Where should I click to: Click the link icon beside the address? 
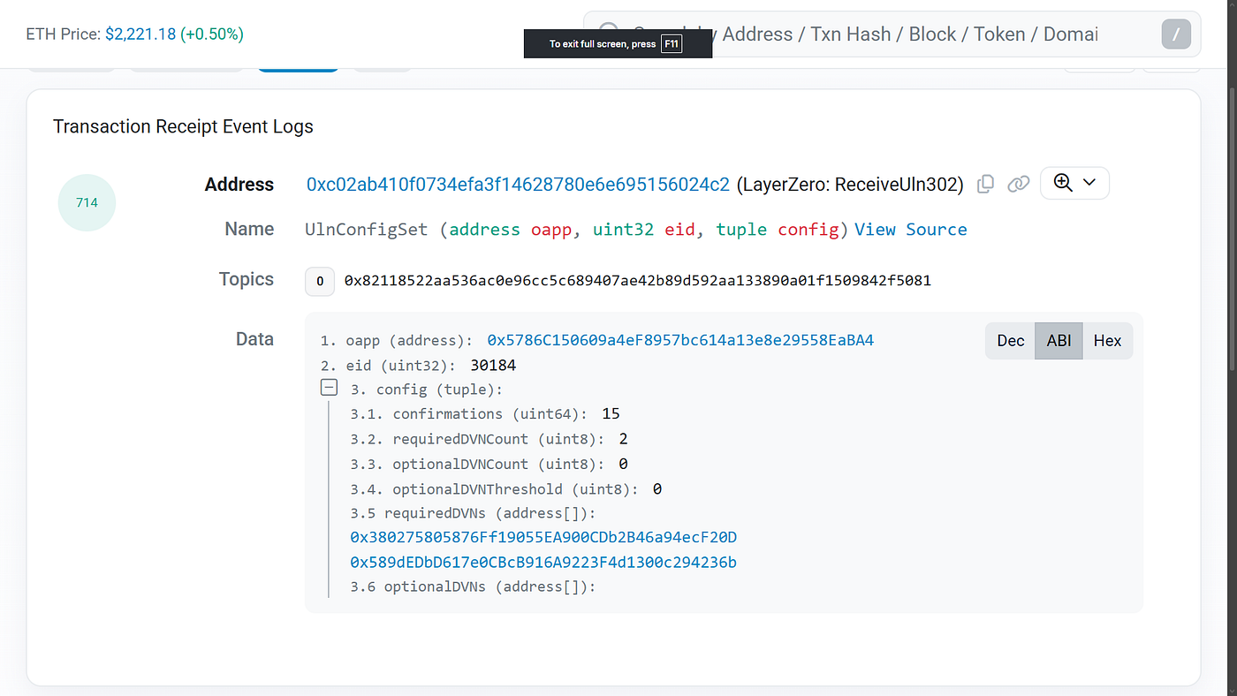coord(1019,184)
